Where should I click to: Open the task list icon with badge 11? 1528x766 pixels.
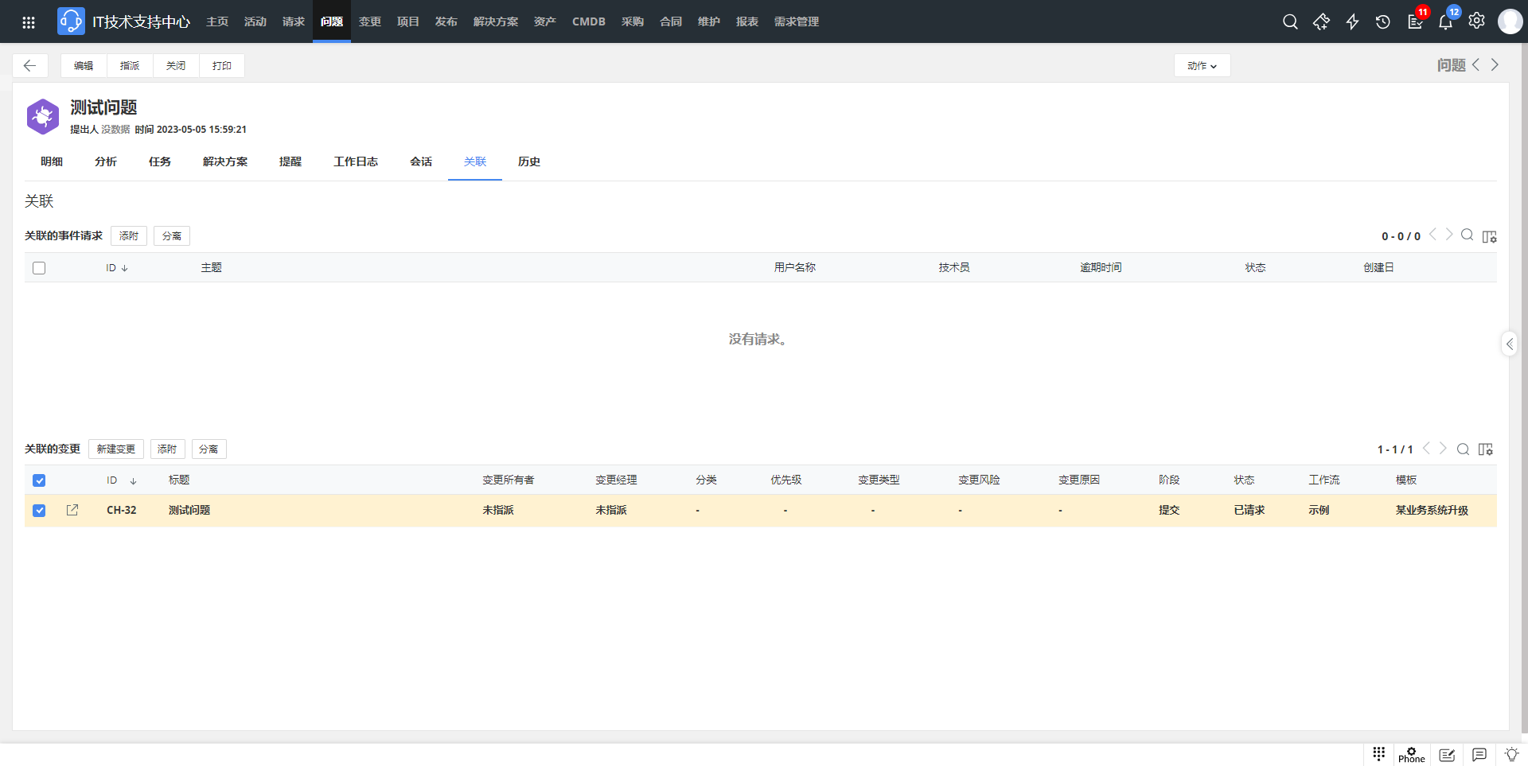tap(1415, 21)
